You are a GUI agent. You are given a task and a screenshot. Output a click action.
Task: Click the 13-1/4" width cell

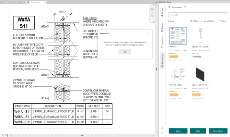(x=80, y=117)
